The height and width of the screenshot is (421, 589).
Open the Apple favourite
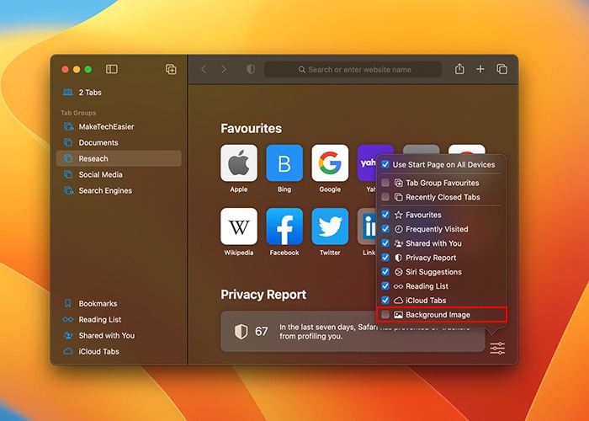[239, 163]
